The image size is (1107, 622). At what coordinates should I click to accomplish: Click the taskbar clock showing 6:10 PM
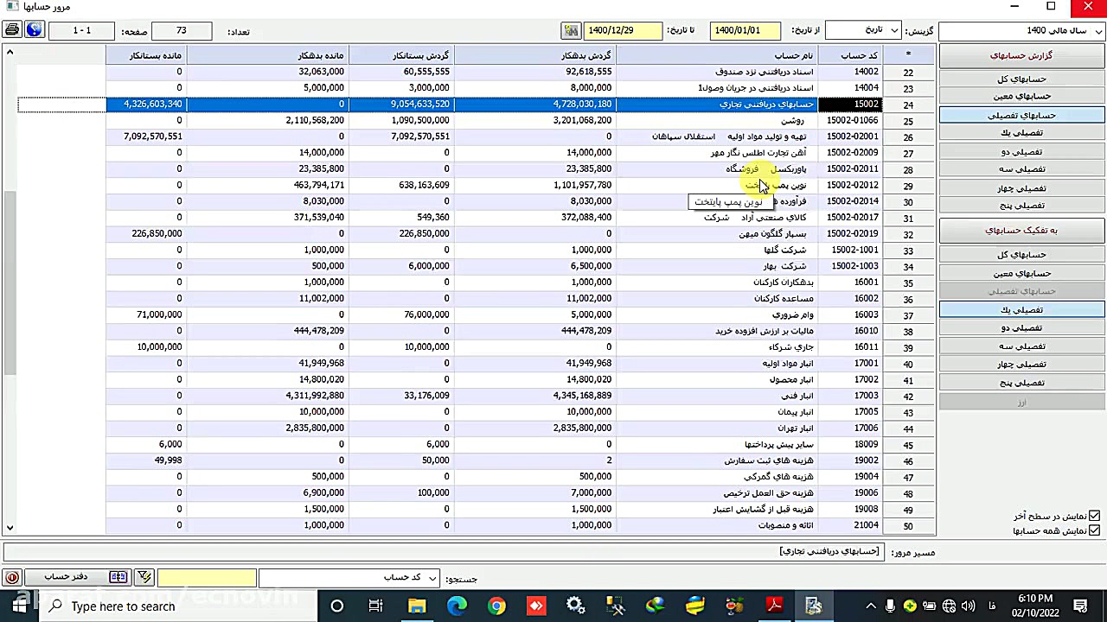tap(1035, 606)
